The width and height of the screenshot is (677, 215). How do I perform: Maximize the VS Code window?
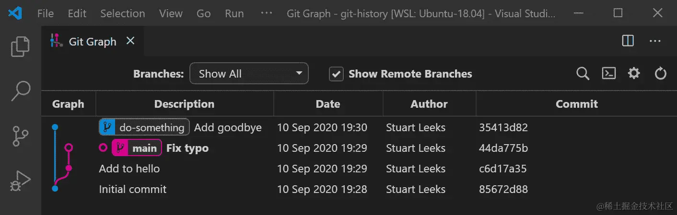tap(618, 13)
